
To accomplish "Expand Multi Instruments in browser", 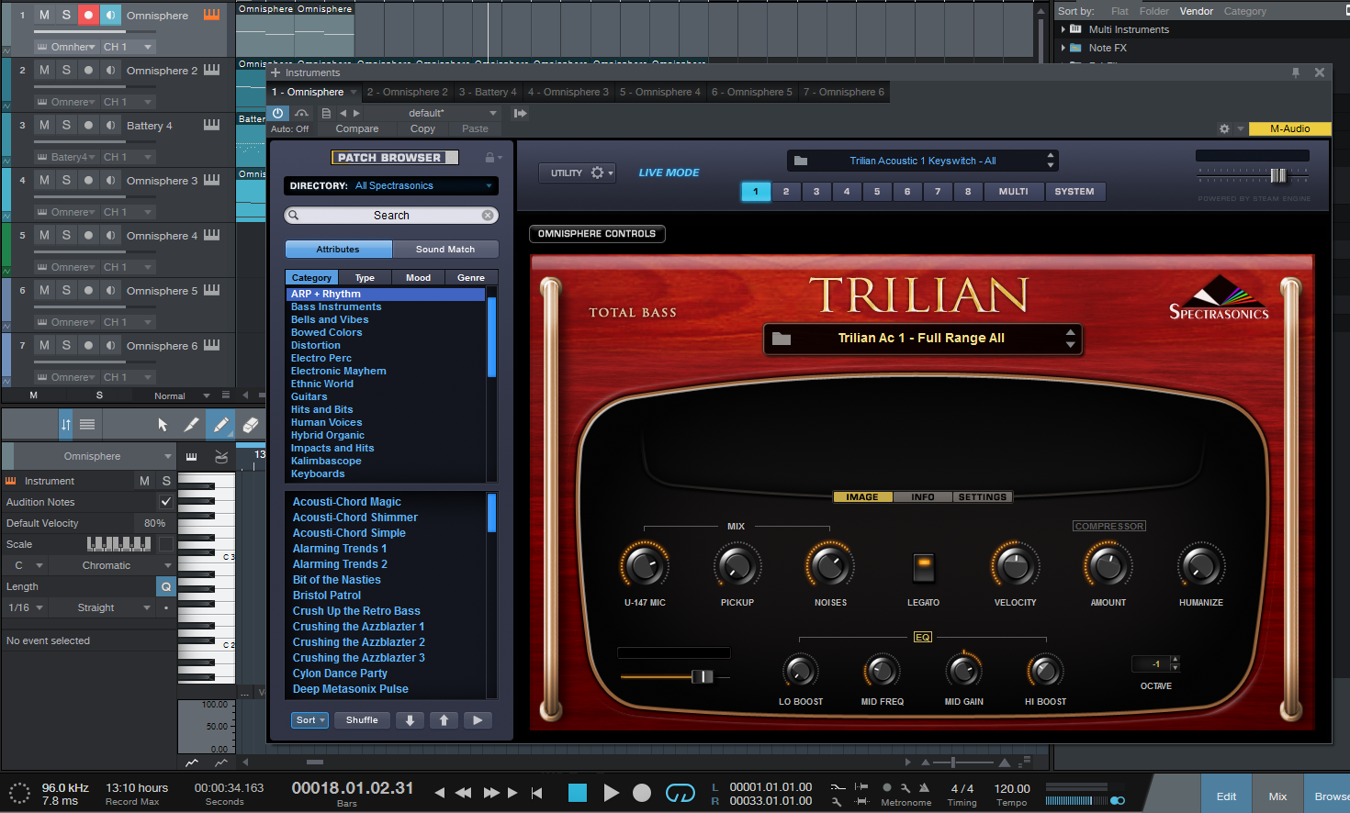I will 1063,29.
